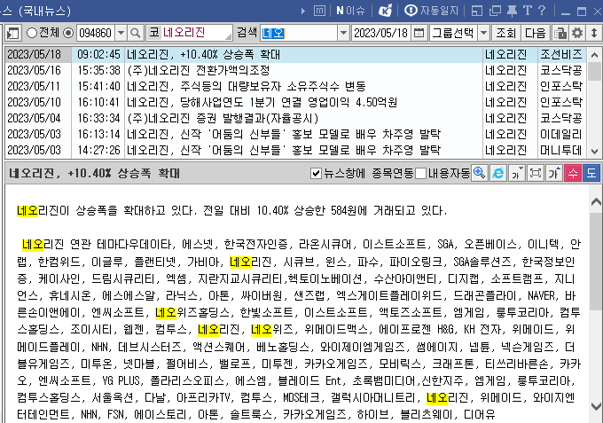603x423 pixels.
Task: Open the boxed 'm' icon in title bar
Action: [x=319, y=11]
